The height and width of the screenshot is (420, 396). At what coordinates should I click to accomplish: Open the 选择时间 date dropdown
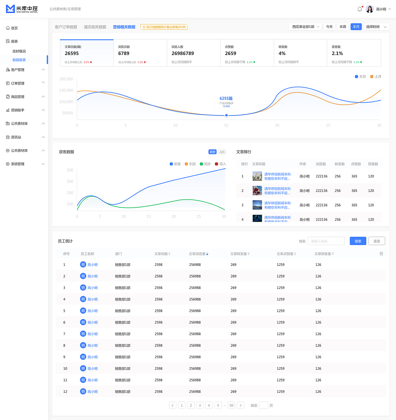376,27
